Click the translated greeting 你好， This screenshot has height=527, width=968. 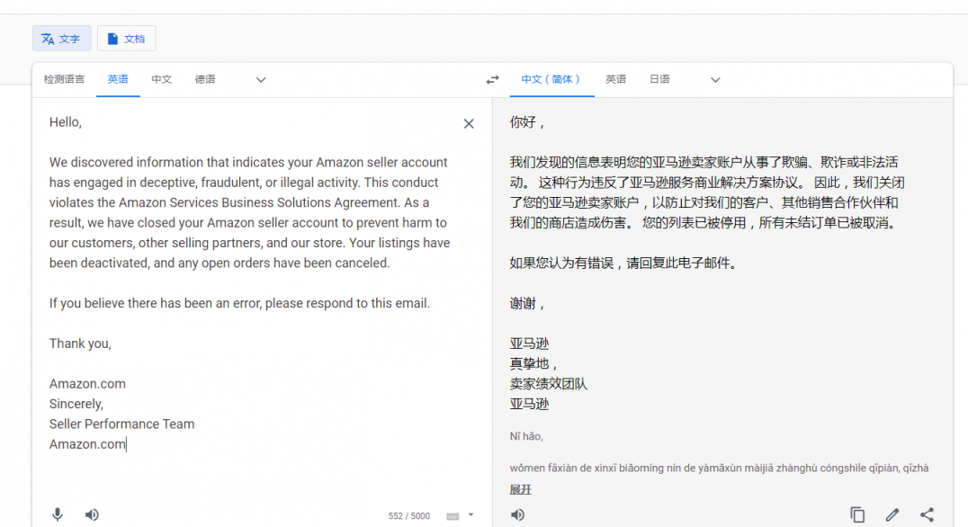click(x=526, y=122)
